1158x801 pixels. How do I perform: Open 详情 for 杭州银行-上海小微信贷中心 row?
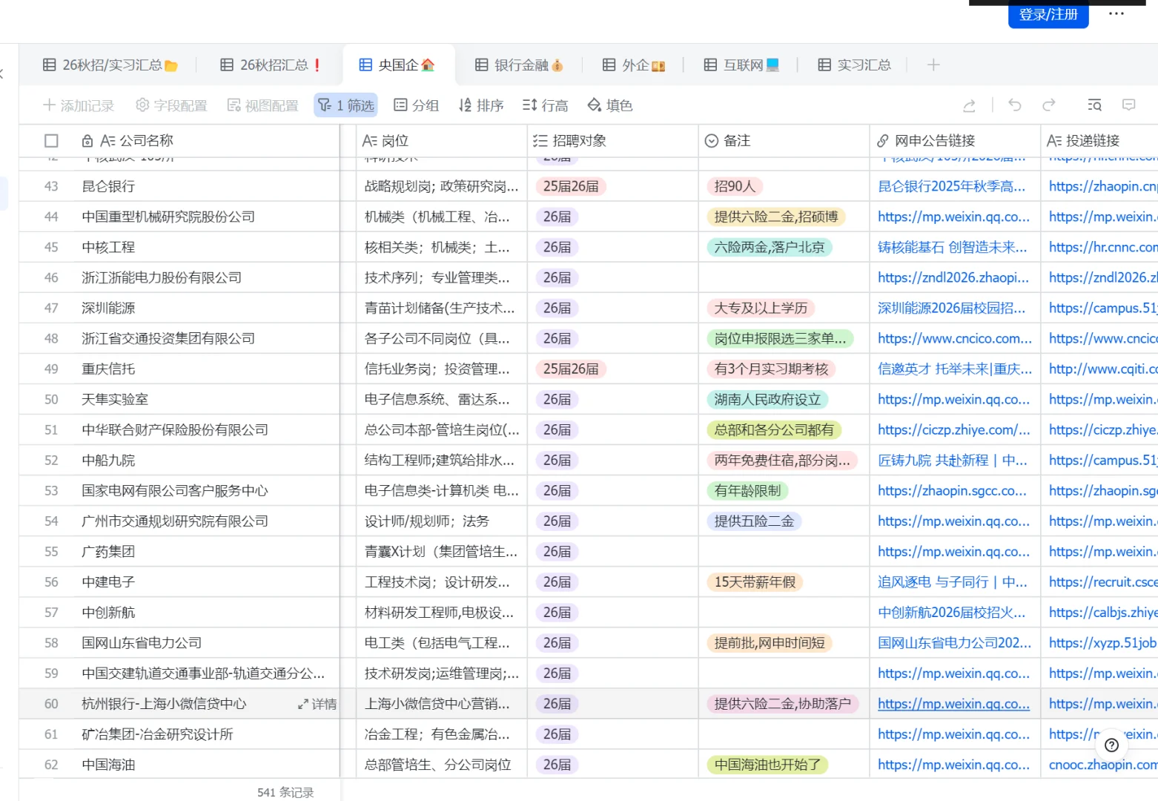pos(317,704)
